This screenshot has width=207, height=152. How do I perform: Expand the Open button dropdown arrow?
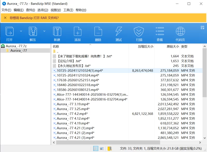click(21, 31)
